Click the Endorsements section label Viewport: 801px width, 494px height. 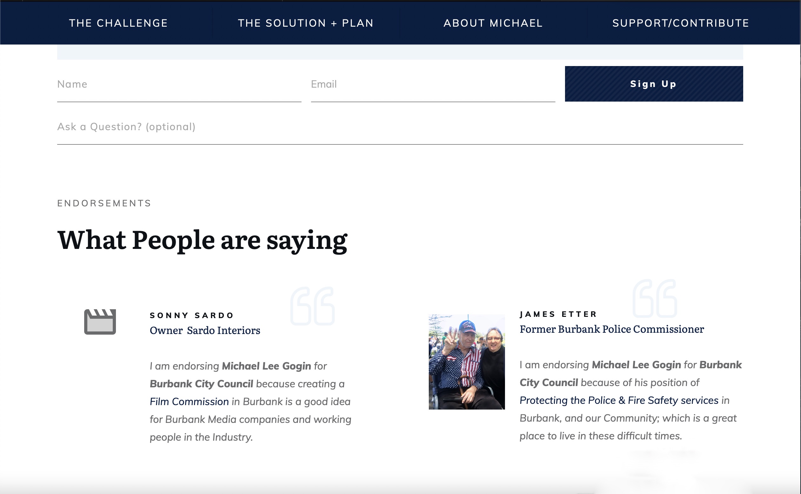click(104, 203)
